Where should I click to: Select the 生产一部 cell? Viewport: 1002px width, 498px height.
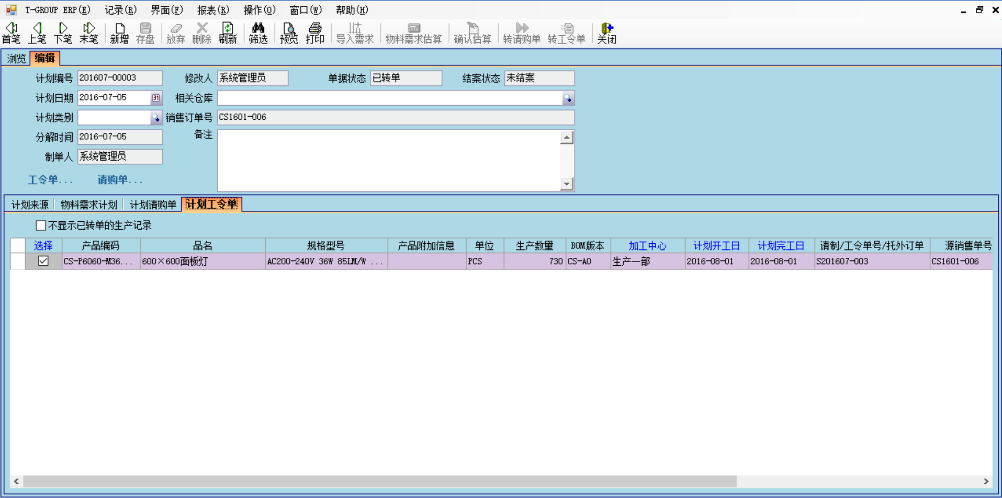coord(648,262)
